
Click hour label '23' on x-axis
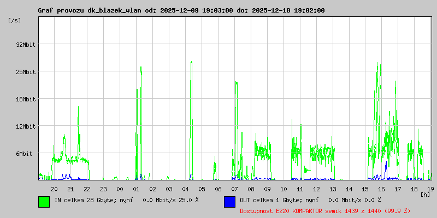(103, 189)
